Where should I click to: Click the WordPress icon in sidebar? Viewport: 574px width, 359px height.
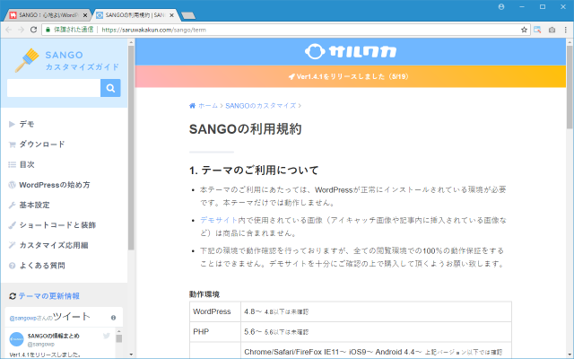point(12,185)
